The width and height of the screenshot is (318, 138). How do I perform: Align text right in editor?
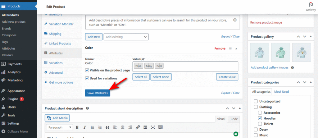click(130, 127)
